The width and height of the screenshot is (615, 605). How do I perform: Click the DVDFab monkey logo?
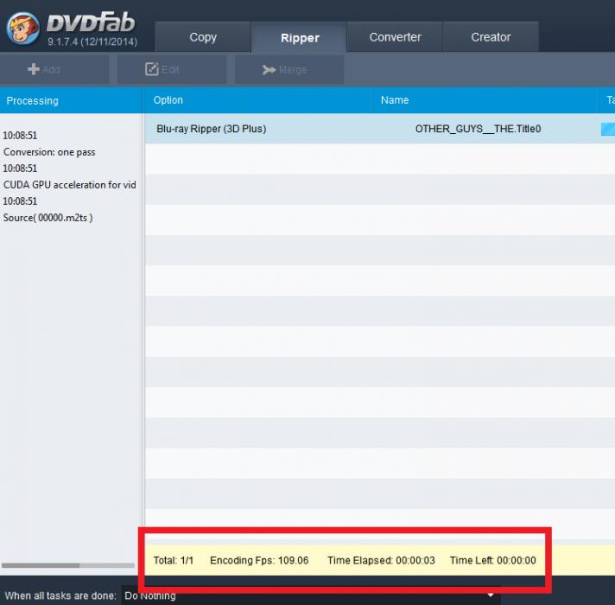[x=23, y=27]
